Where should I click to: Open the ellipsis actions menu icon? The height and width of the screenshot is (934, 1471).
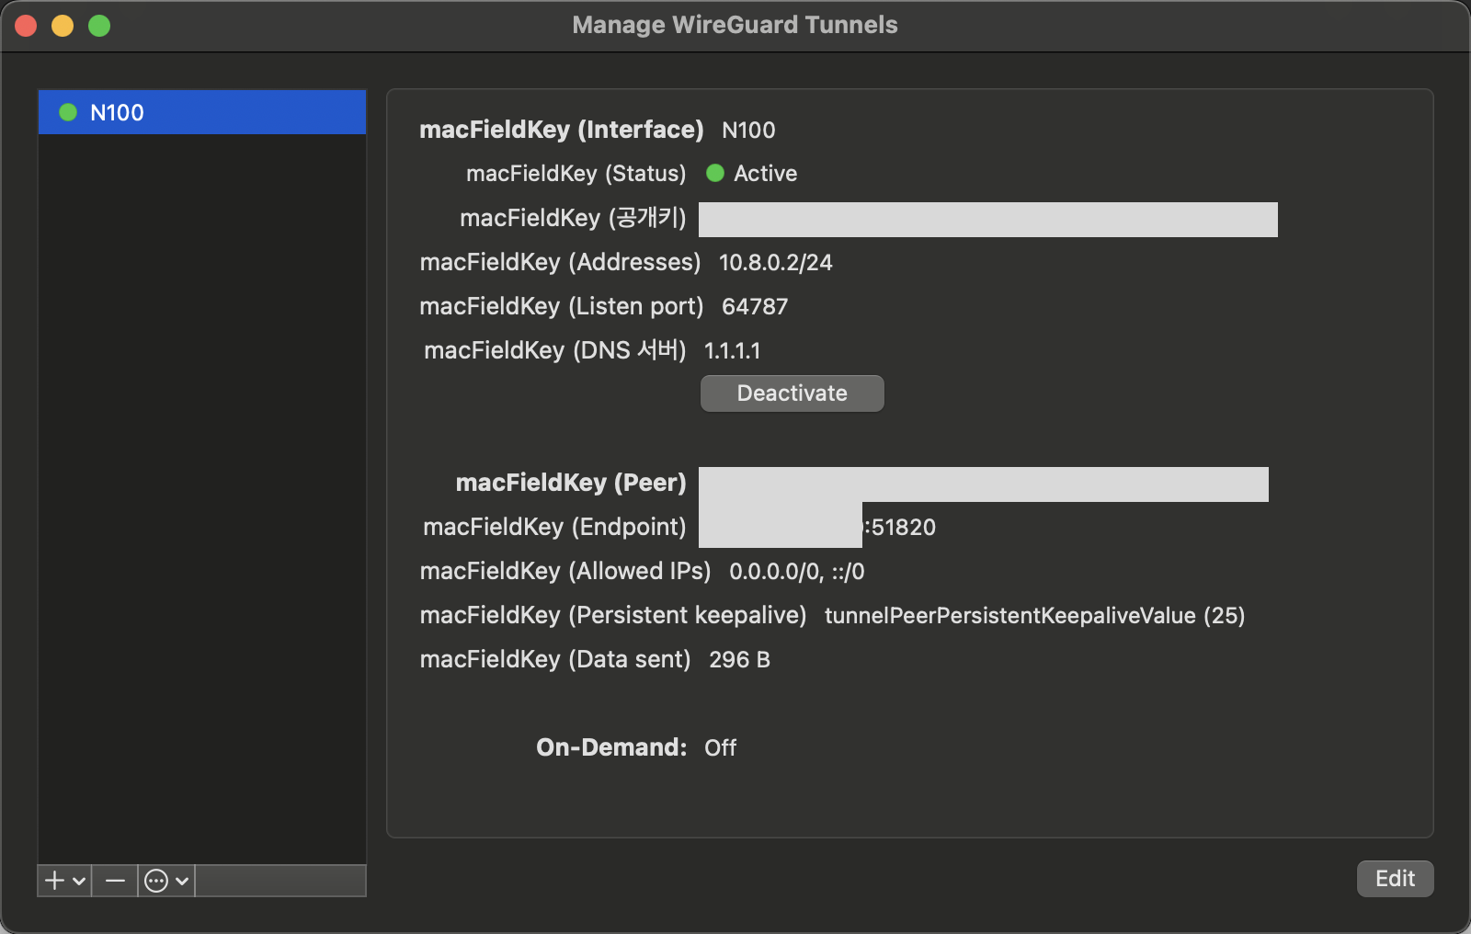pyautogui.click(x=157, y=881)
